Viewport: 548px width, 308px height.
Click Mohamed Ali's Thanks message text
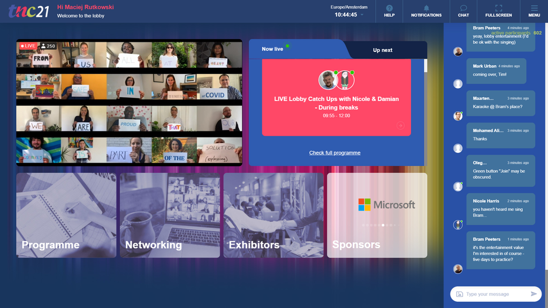(479, 138)
